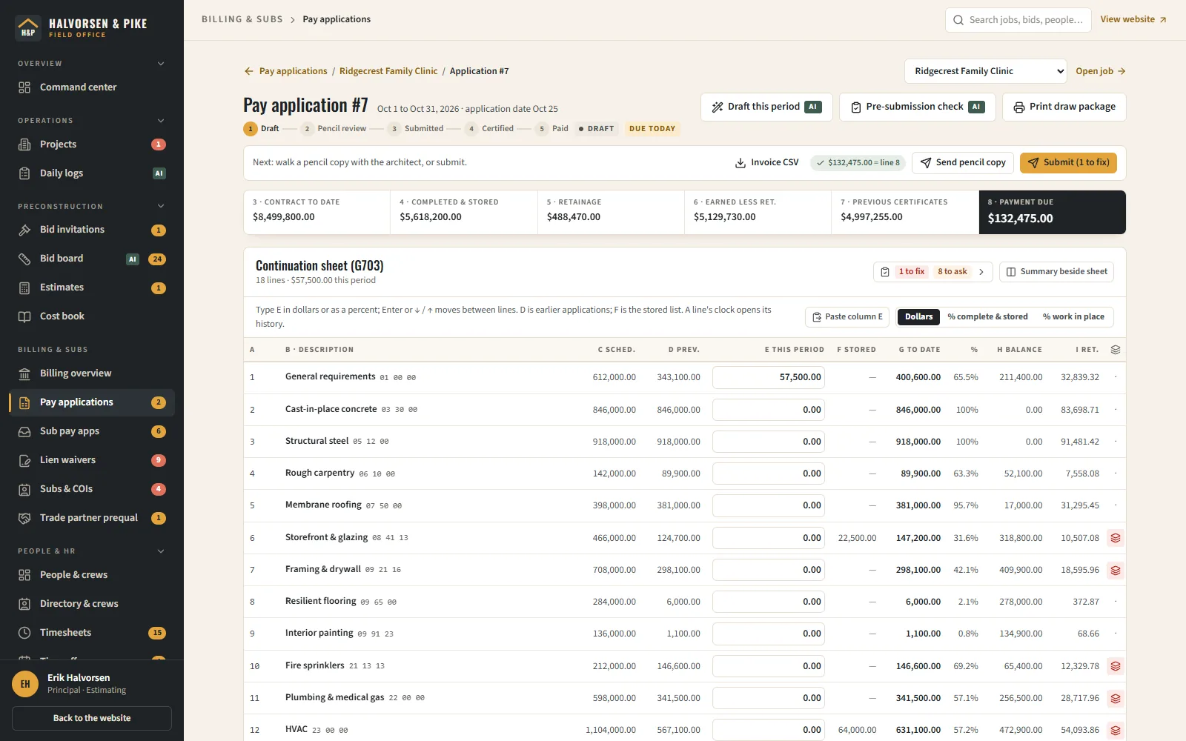Click View website link
This screenshot has width=1186, height=741.
pos(1133,19)
